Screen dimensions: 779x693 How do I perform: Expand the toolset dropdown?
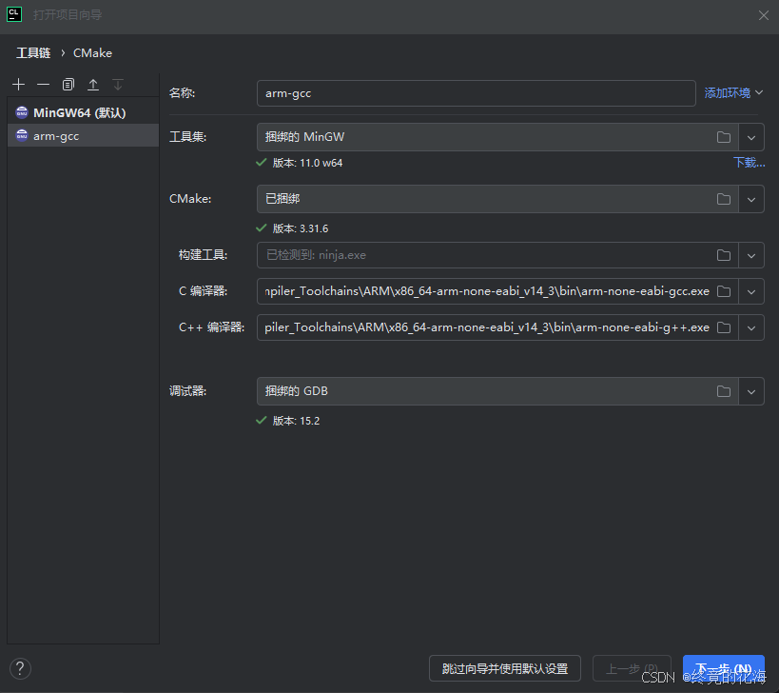tap(751, 137)
